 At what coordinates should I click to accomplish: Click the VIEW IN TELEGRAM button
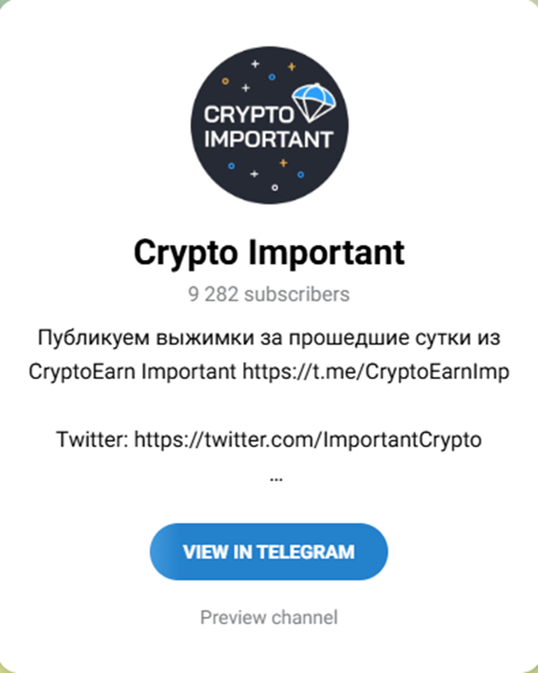(x=269, y=552)
